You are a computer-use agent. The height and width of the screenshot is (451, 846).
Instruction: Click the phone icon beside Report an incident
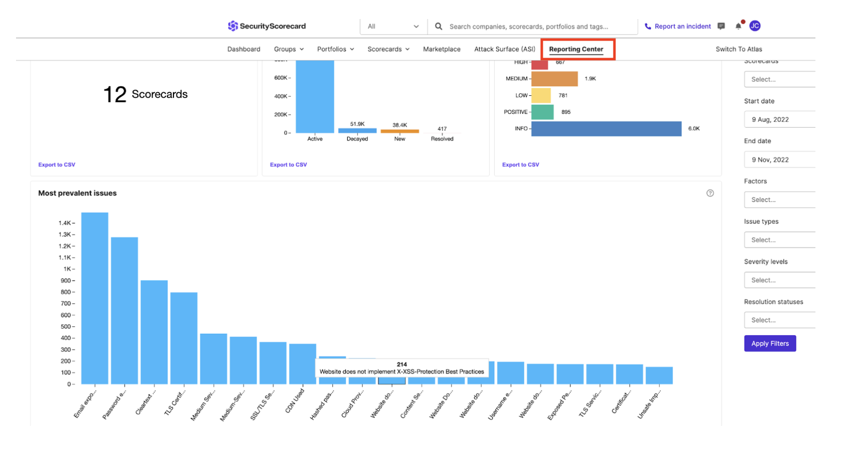(x=648, y=26)
